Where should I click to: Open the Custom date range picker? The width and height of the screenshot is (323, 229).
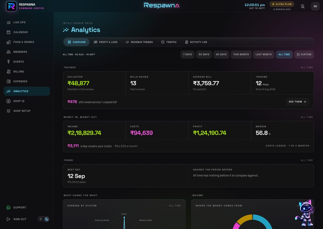tap(304, 55)
